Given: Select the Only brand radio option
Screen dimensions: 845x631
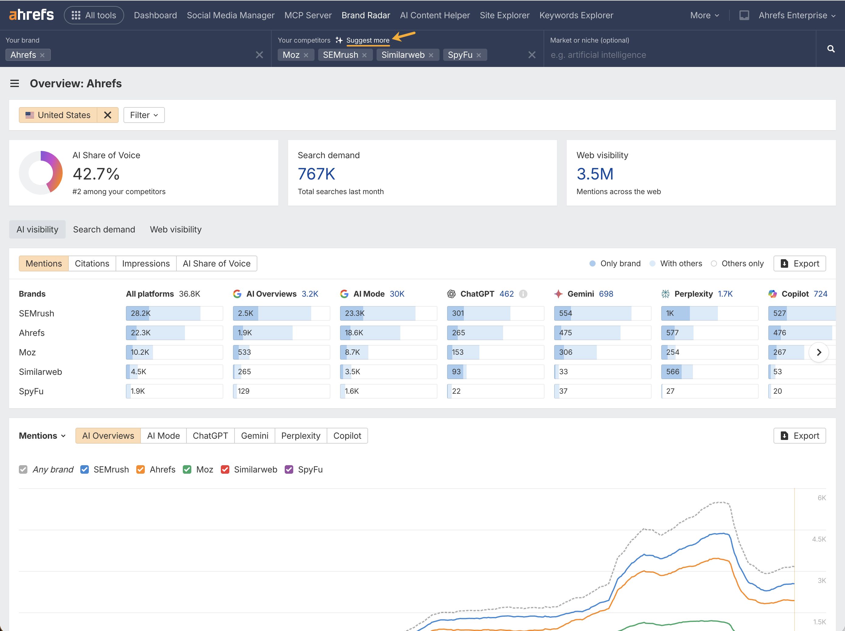Looking at the screenshot, I should tap(593, 263).
